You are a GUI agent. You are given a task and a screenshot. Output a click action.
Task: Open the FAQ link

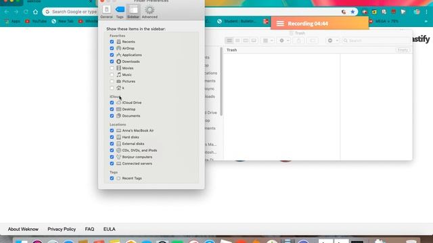tap(89, 230)
